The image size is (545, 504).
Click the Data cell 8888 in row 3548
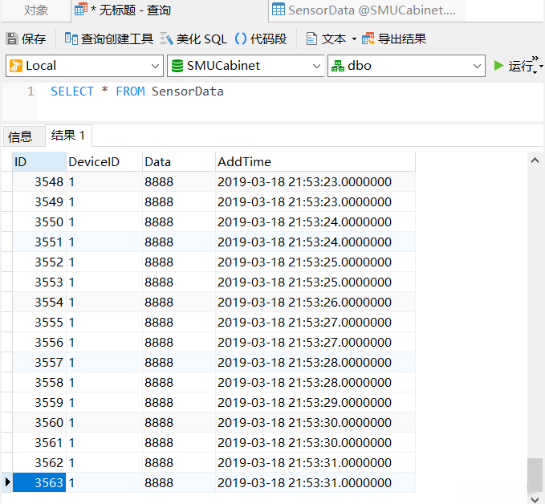tap(179, 182)
